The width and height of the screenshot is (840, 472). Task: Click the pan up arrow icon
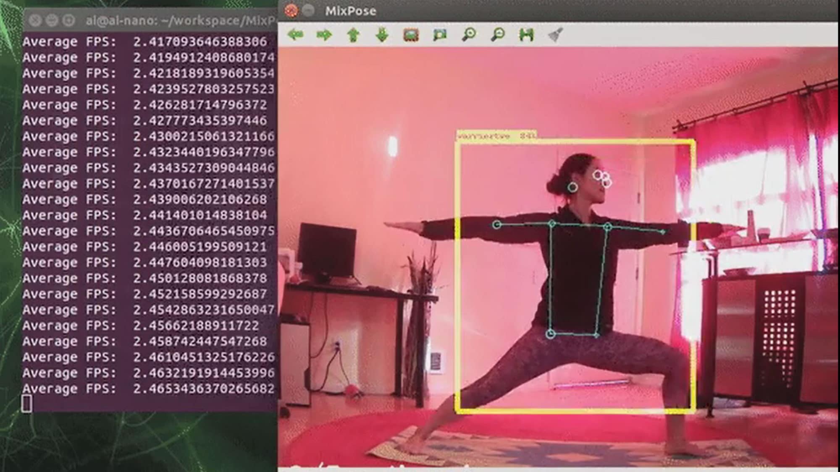(353, 35)
